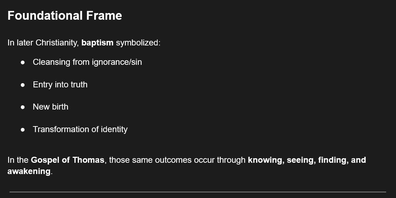Click the bold word "awakening"
Image resolution: width=396 pixels, height=198 pixels.
click(29, 171)
